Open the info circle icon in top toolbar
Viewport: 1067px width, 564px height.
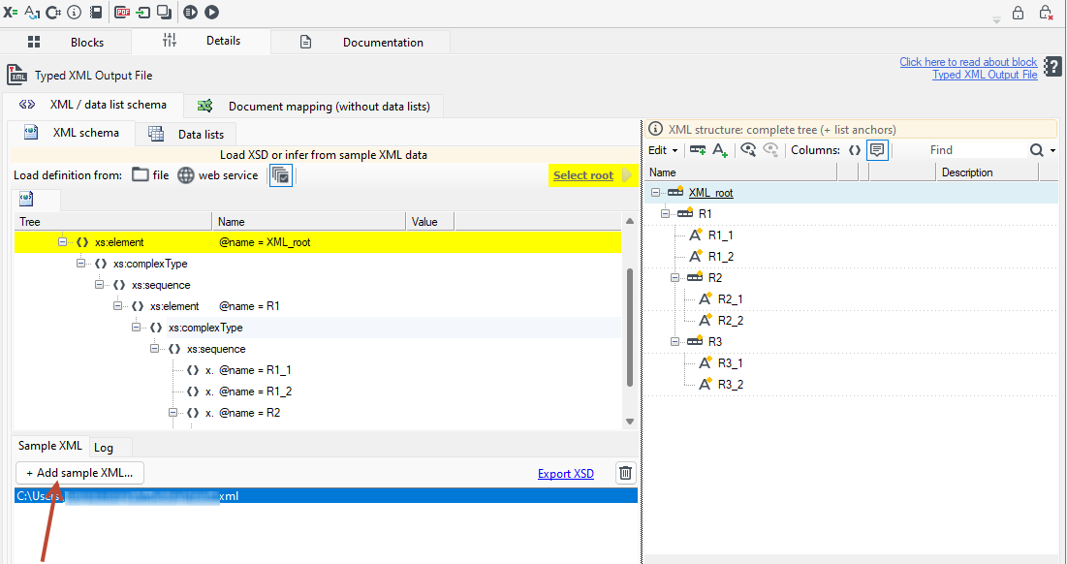(75, 13)
